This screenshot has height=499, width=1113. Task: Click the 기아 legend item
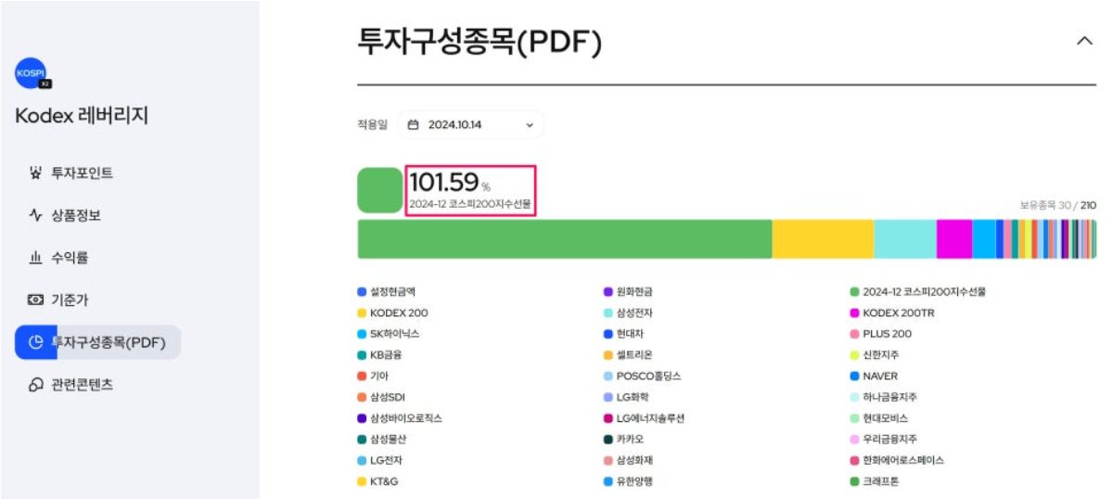374,376
